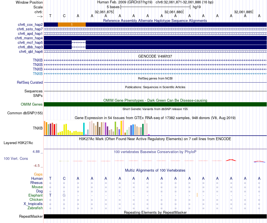This screenshot has height=223, width=267.
Task: Click position marker 32,061,875 on the ruler
Action: 104,12
